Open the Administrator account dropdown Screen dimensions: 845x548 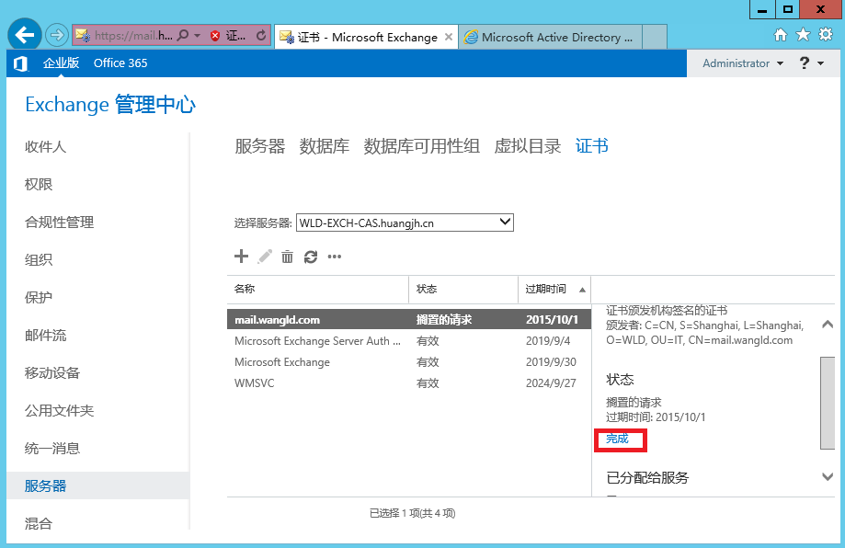click(743, 63)
